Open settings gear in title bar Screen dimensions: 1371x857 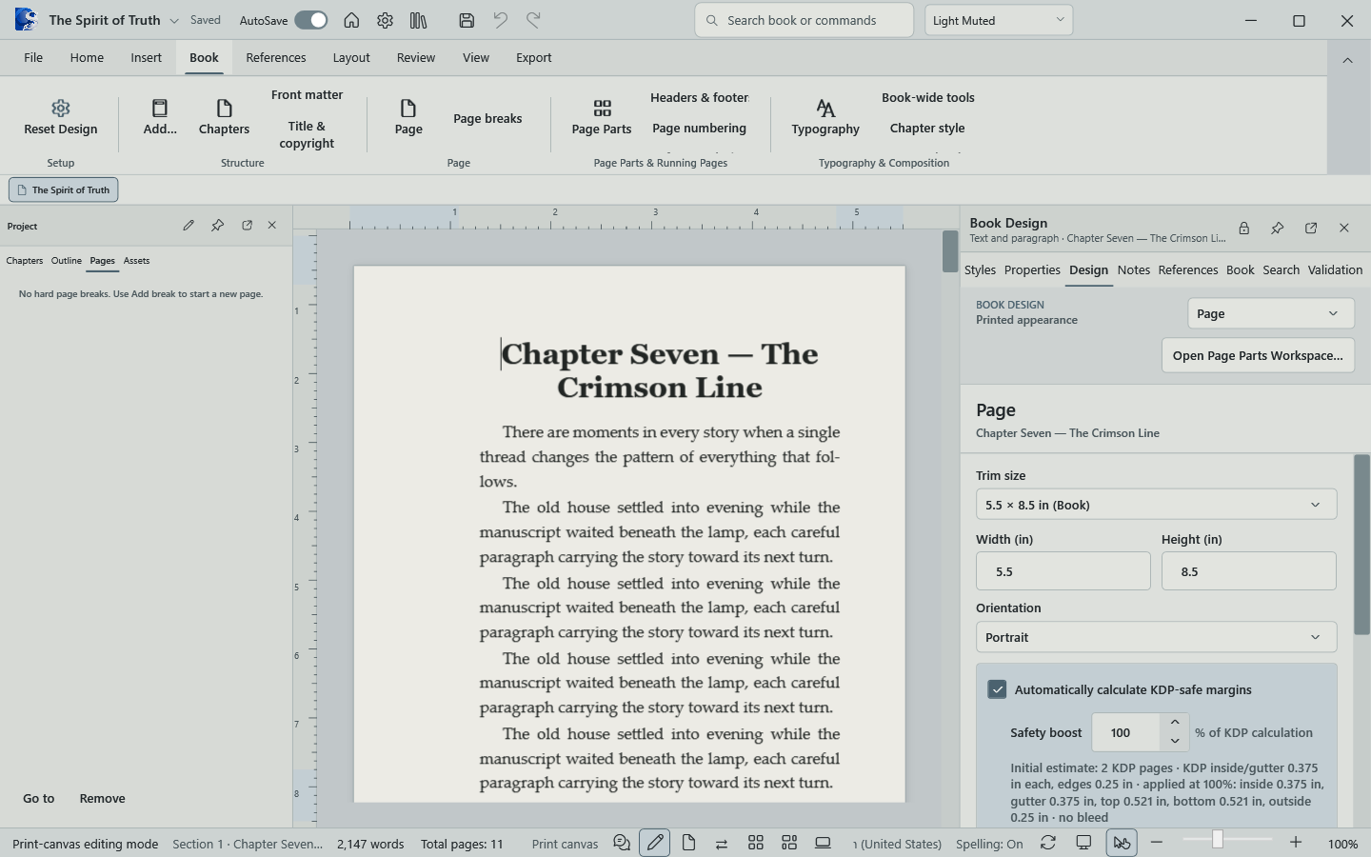coord(385,20)
